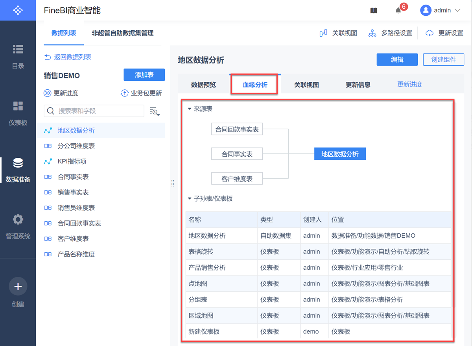
Task: Collapse the 子孙表/仪表板 section
Action: 190,199
